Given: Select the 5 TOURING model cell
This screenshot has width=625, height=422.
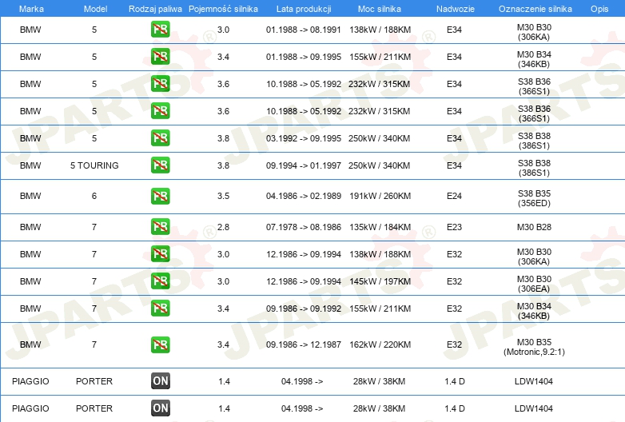Looking at the screenshot, I should click(x=94, y=165).
